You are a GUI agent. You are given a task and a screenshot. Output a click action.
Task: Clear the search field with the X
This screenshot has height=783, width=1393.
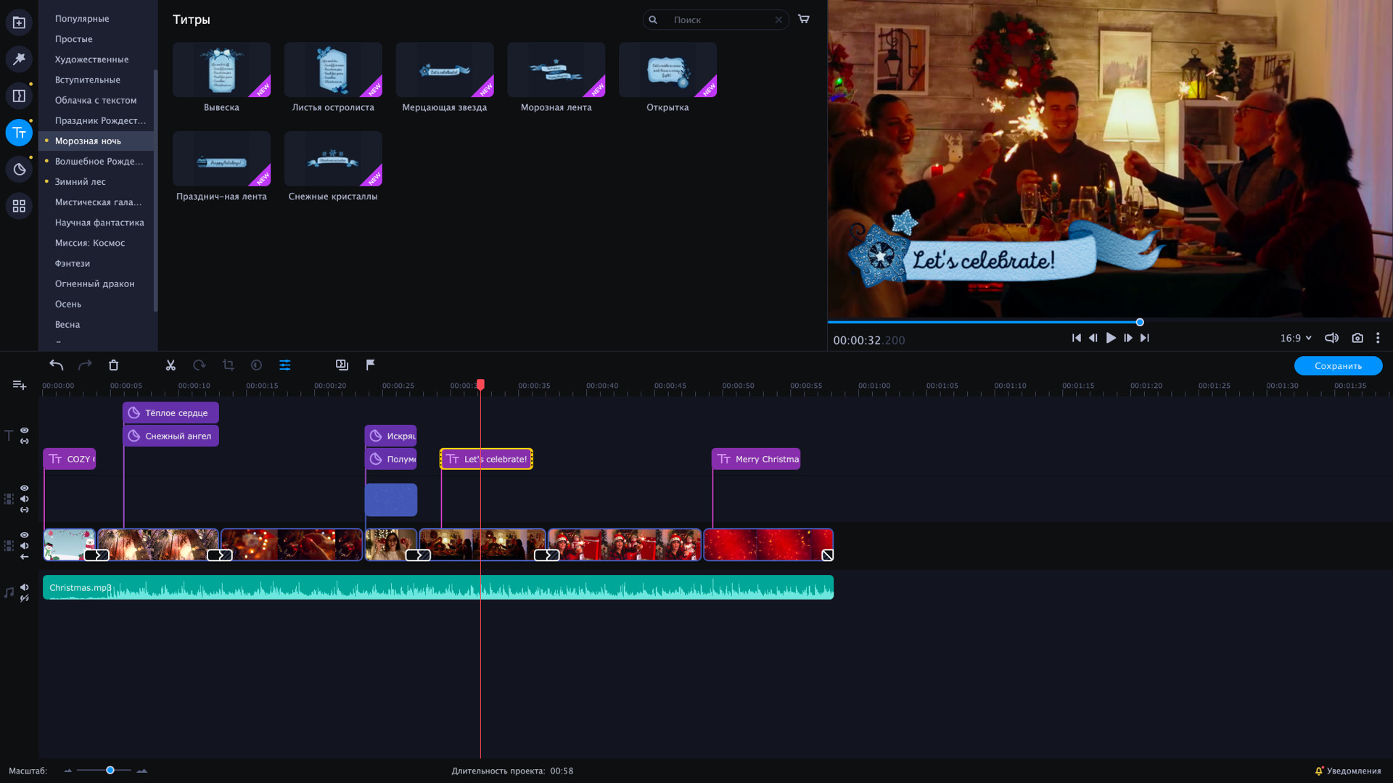(x=779, y=20)
